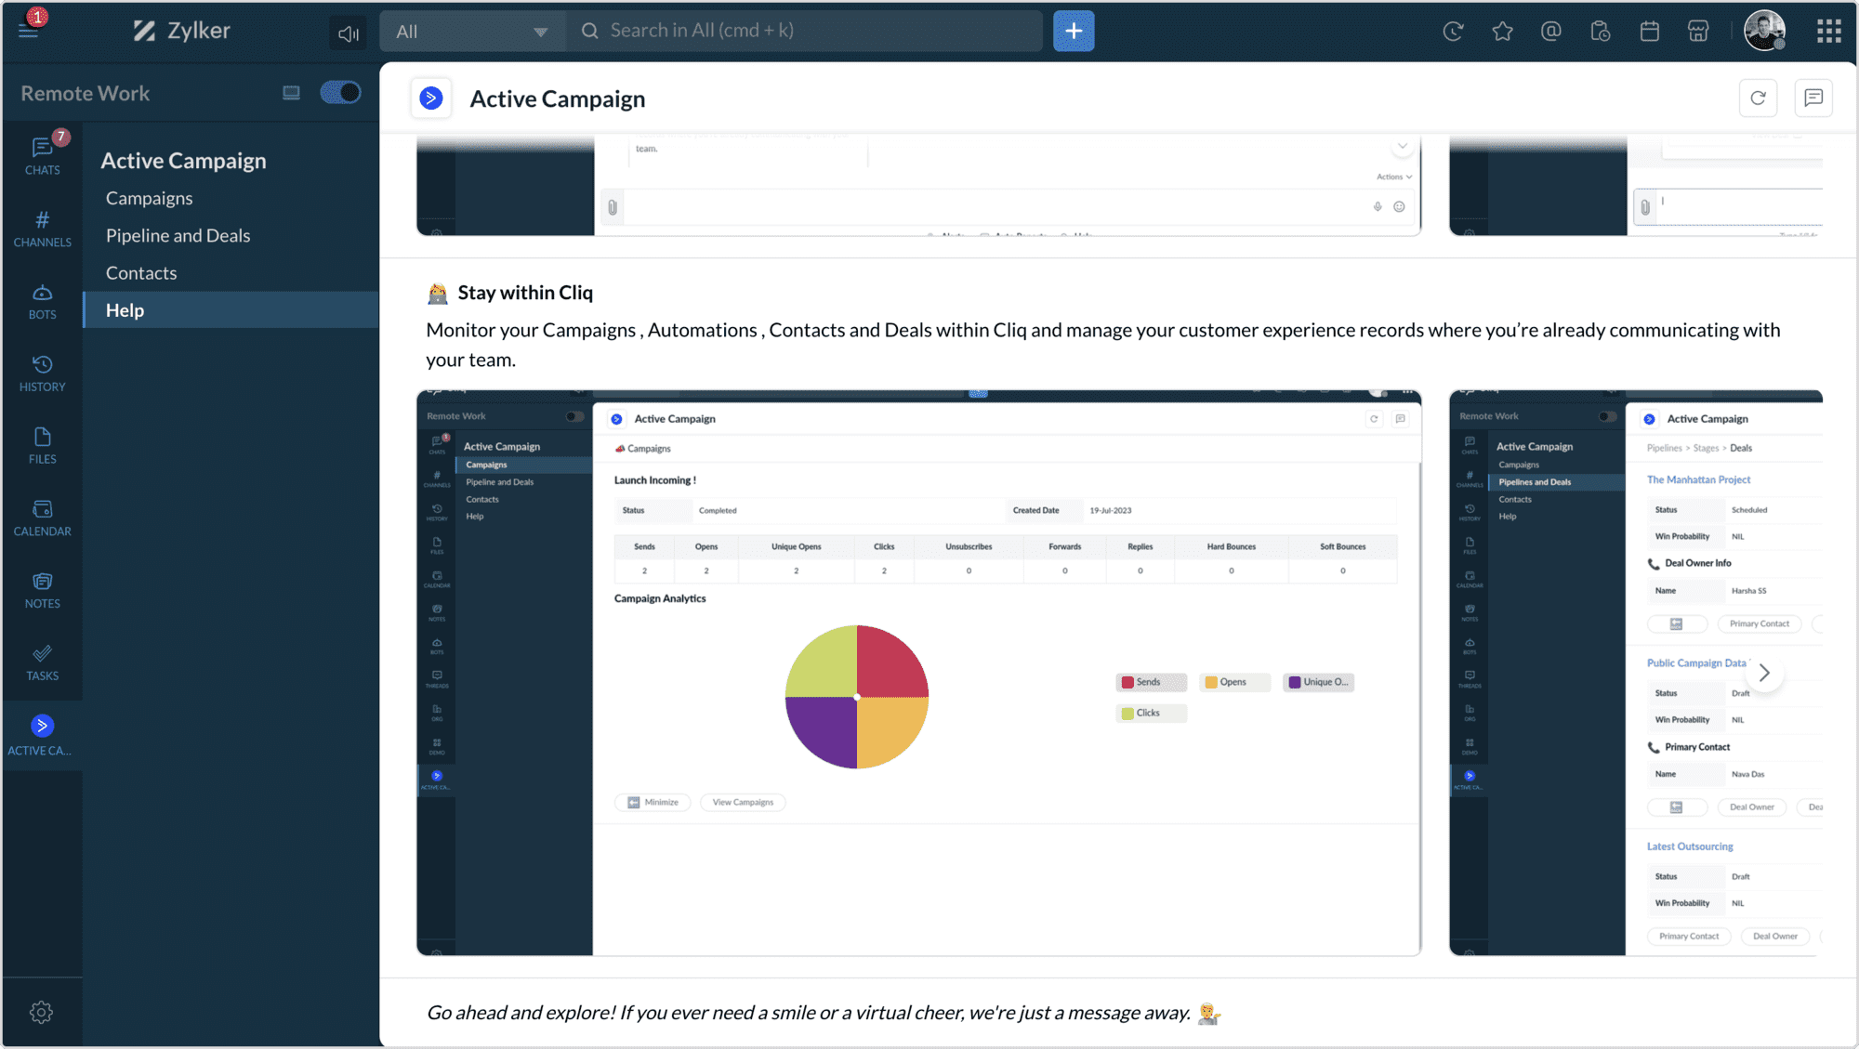Select the Help menu item
Image resolution: width=1859 pixels, height=1049 pixels.
(x=231, y=310)
